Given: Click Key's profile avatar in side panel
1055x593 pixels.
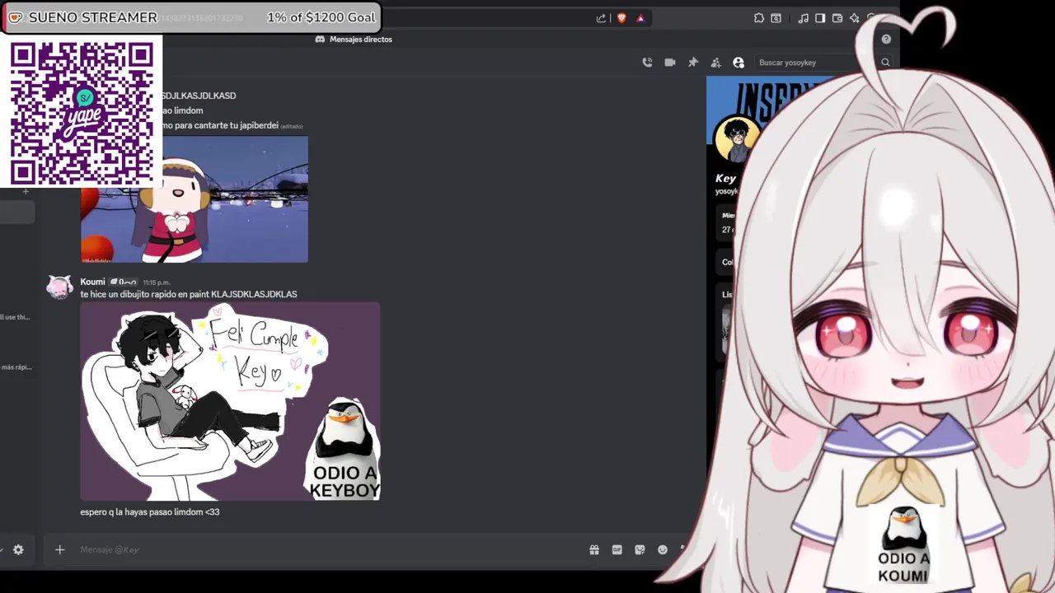Looking at the screenshot, I should 735,138.
